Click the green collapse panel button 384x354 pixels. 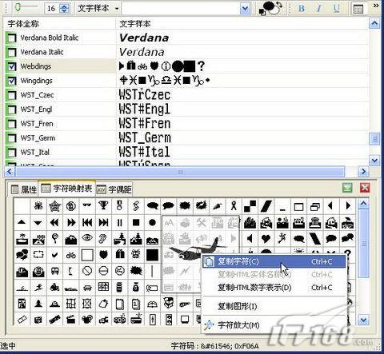tap(347, 188)
